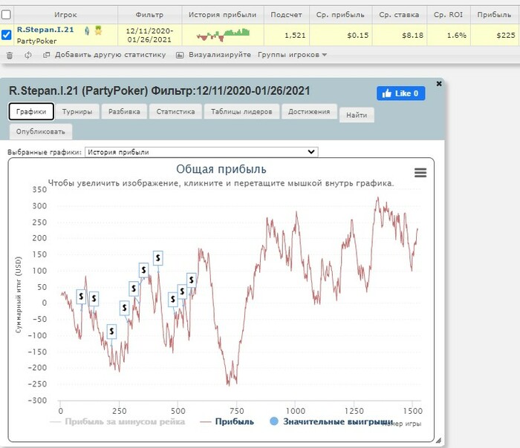Toggle 'Значительные выигрыши' legend series
This screenshot has width=520, height=448.
pyautogui.click(x=331, y=421)
